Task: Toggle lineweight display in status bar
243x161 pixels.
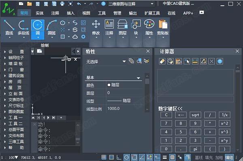Action: 165,157
